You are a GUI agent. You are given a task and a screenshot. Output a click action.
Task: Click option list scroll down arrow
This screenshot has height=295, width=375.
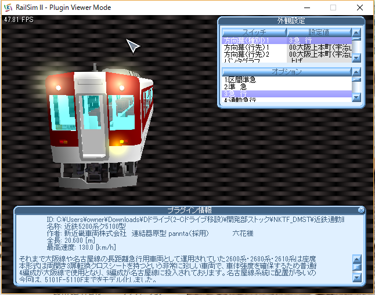click(x=356, y=97)
